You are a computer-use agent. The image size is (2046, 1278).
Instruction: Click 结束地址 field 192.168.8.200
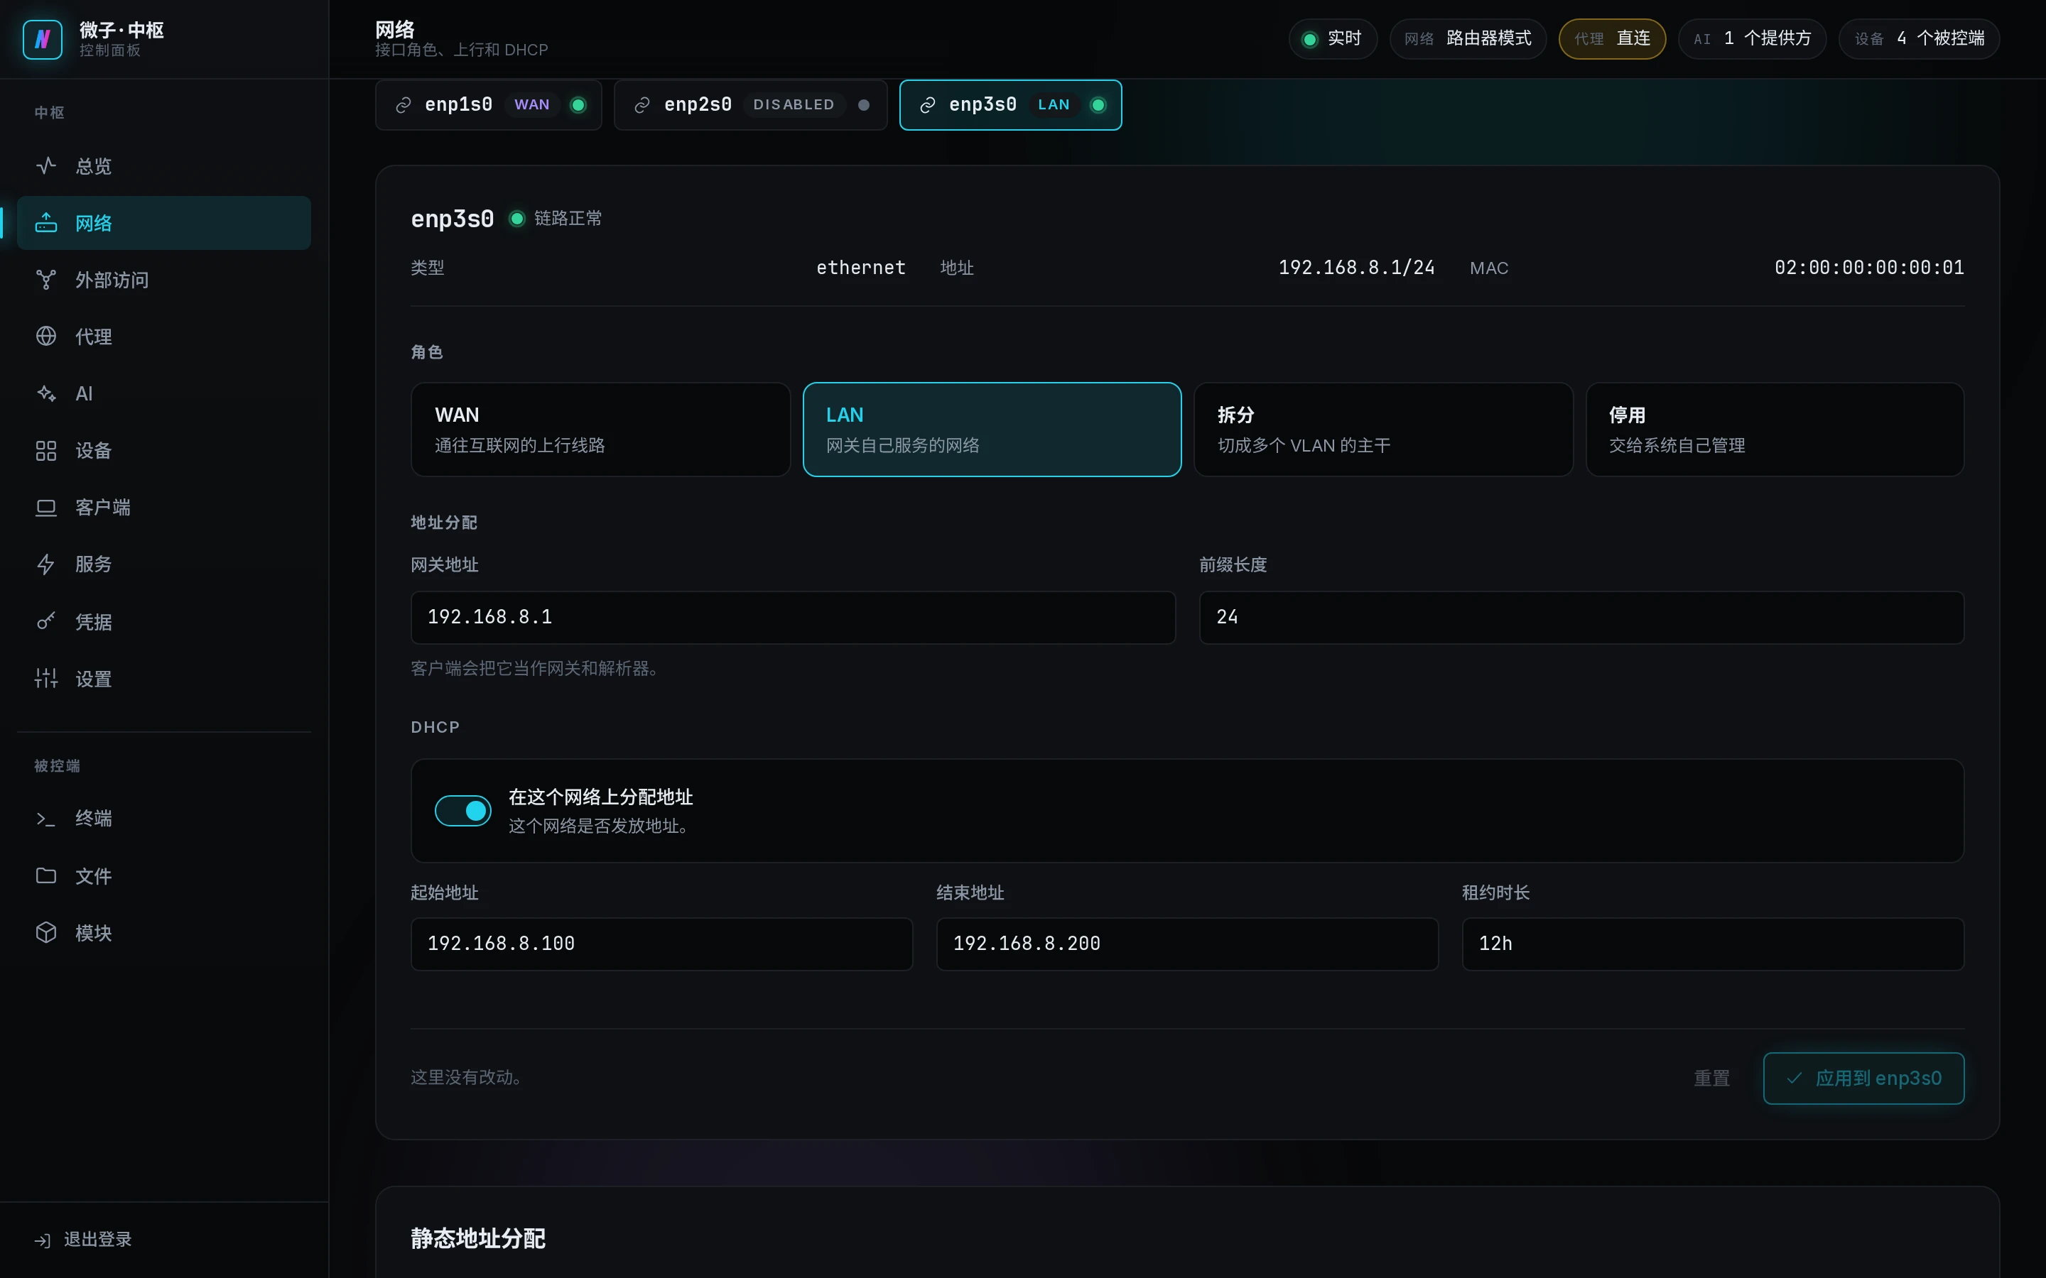coord(1187,944)
